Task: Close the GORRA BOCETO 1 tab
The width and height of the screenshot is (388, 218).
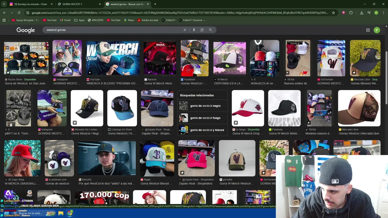Action: 100,4
